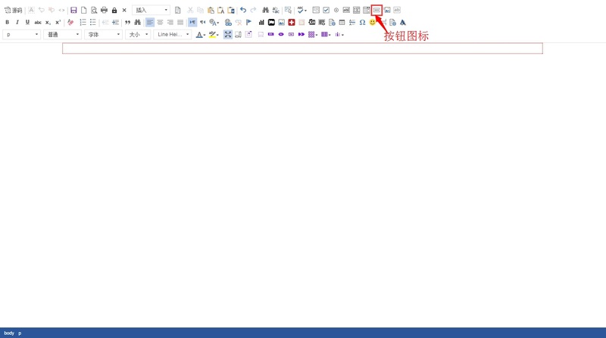This screenshot has width=606, height=338.
Task: Open the 插入 dropdown
Action: point(151,11)
